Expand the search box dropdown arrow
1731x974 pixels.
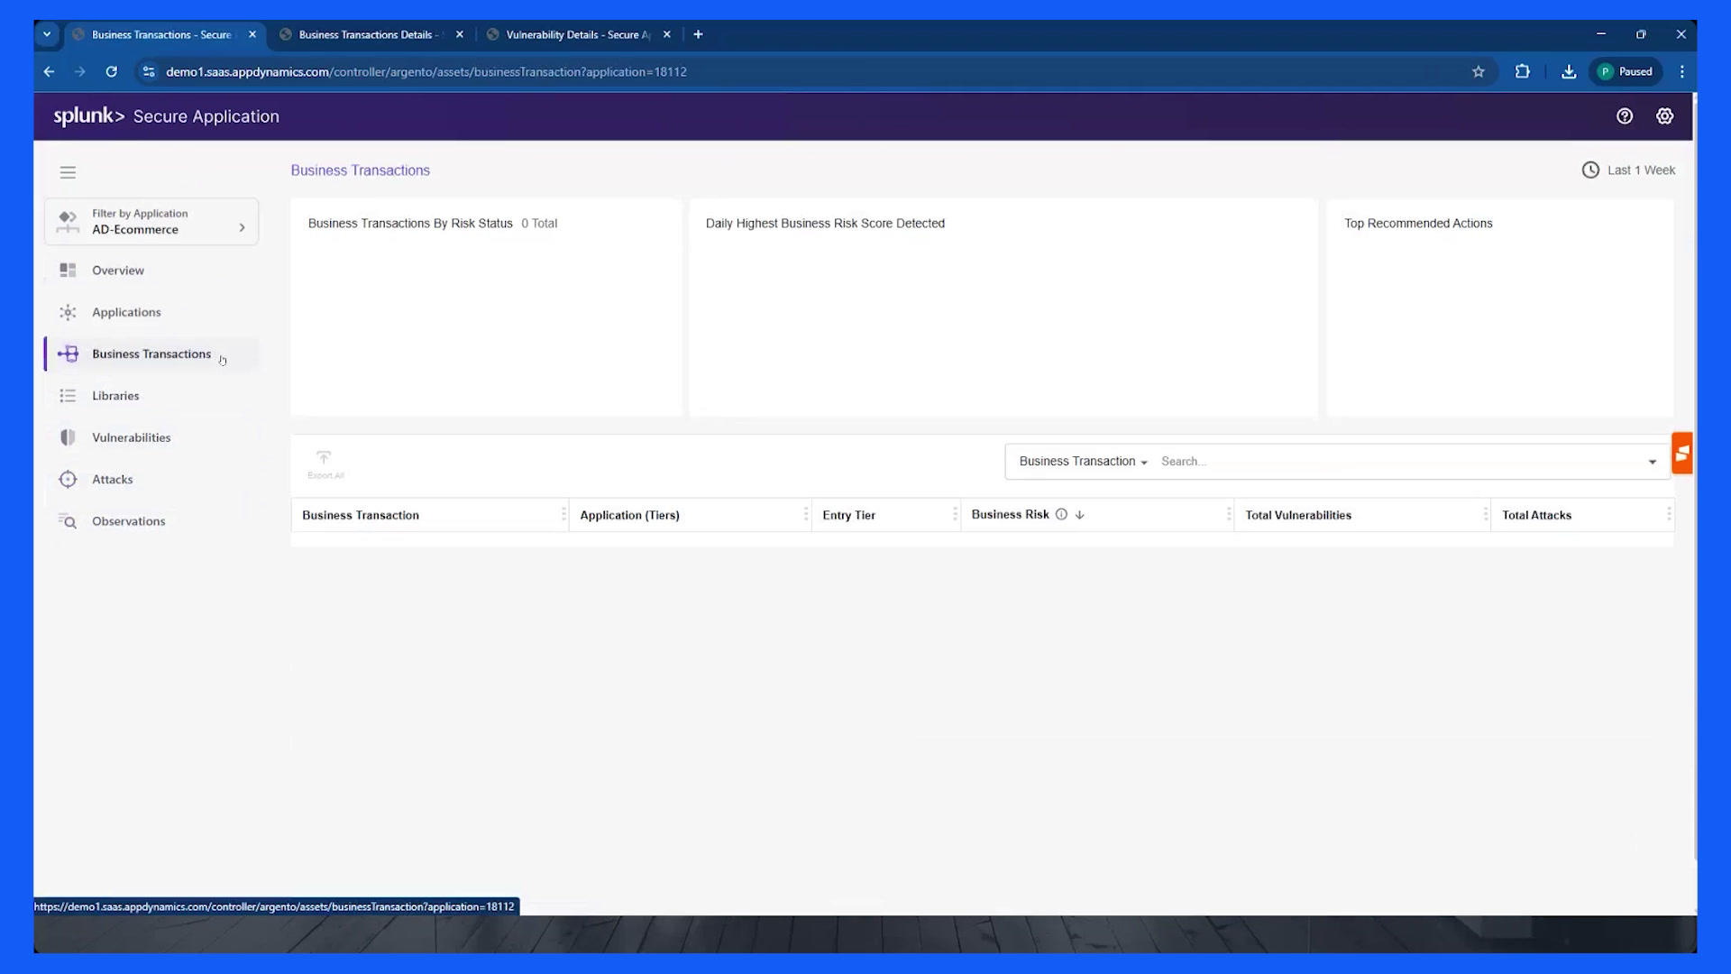click(1653, 462)
